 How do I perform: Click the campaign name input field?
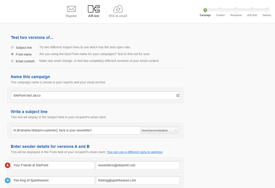[93, 95]
